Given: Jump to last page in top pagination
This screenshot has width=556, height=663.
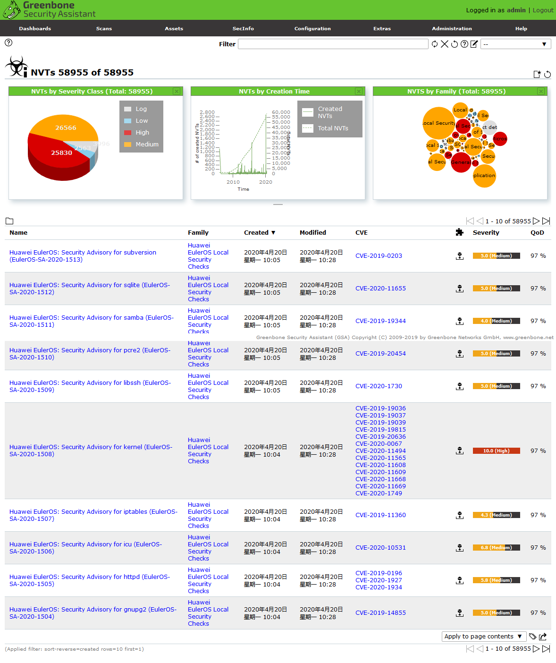Looking at the screenshot, I should 546,221.
